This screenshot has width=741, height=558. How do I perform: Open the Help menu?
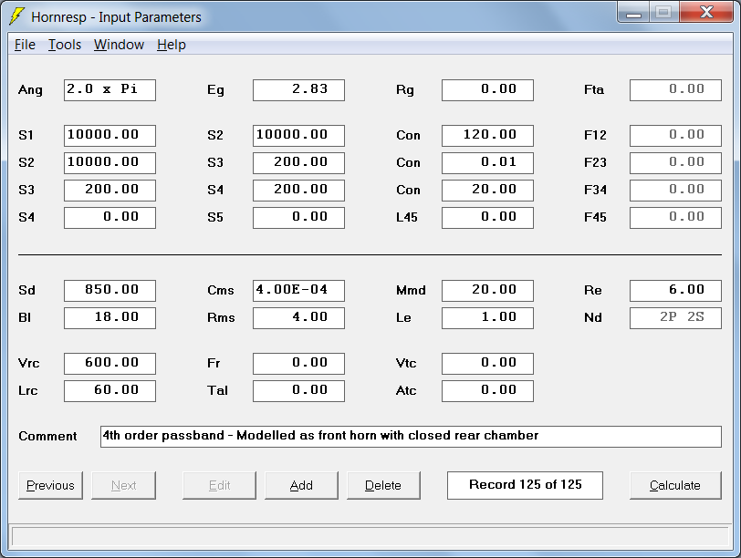(171, 45)
